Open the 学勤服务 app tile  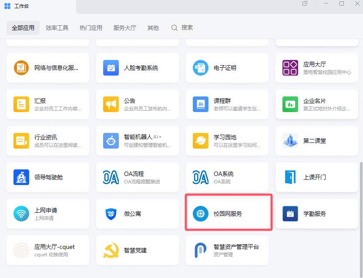coord(317,214)
